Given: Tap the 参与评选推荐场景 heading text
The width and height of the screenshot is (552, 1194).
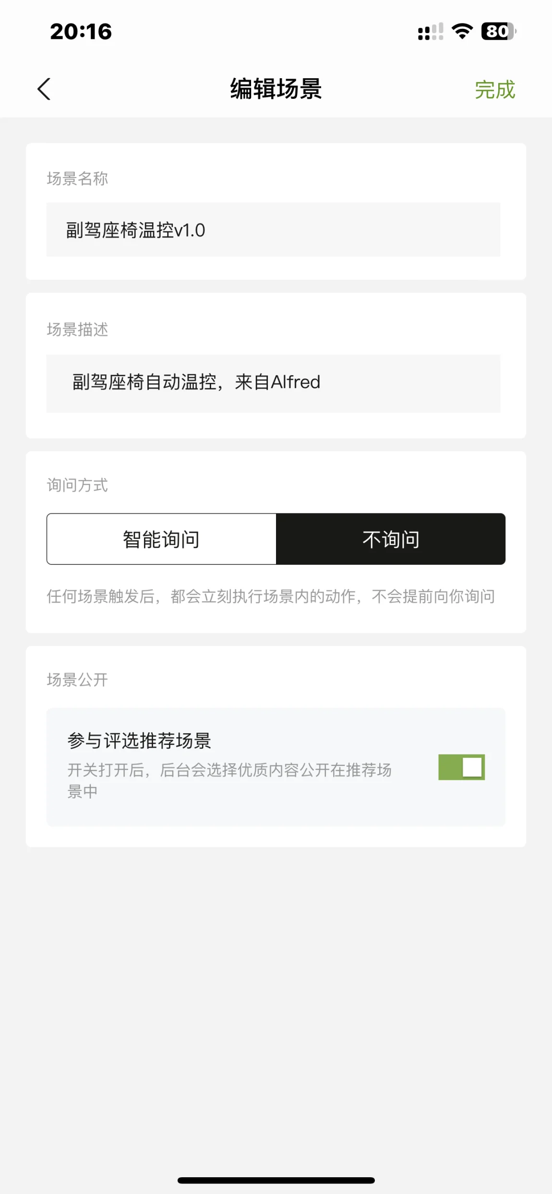Looking at the screenshot, I should coord(139,740).
